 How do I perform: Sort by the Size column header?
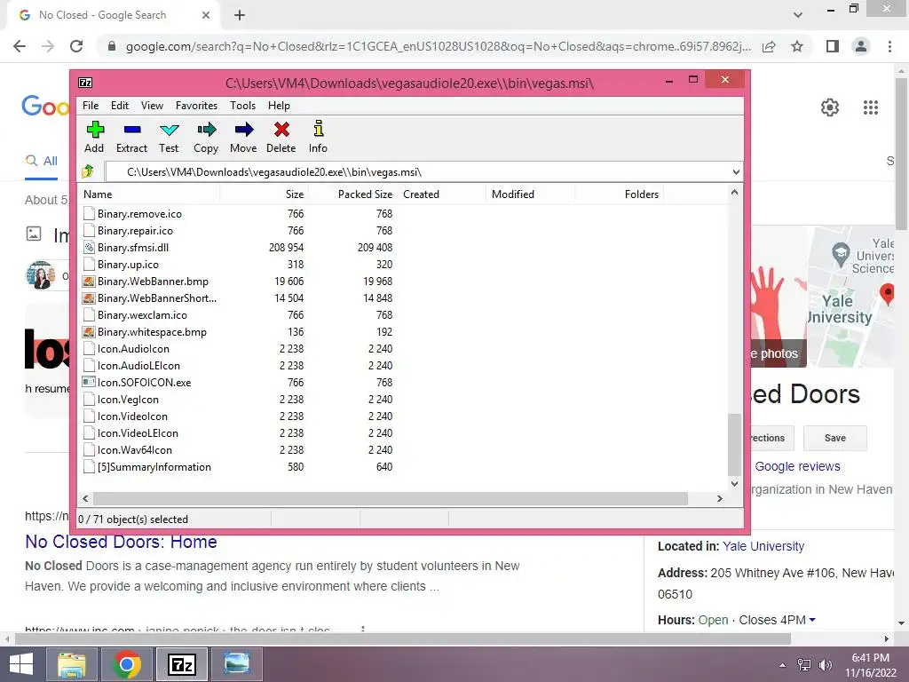point(264,194)
